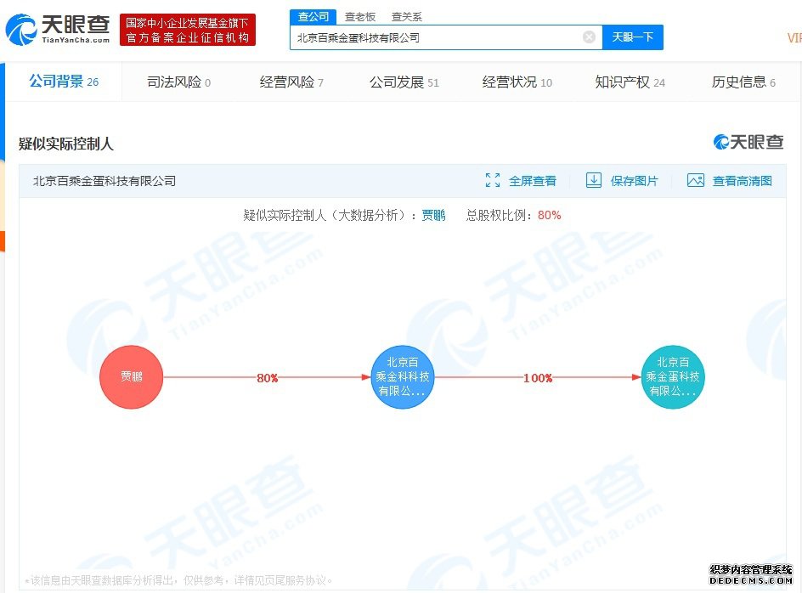This screenshot has height=593, width=802.
Task: Click the fullscreen view icon
Action: point(493,180)
